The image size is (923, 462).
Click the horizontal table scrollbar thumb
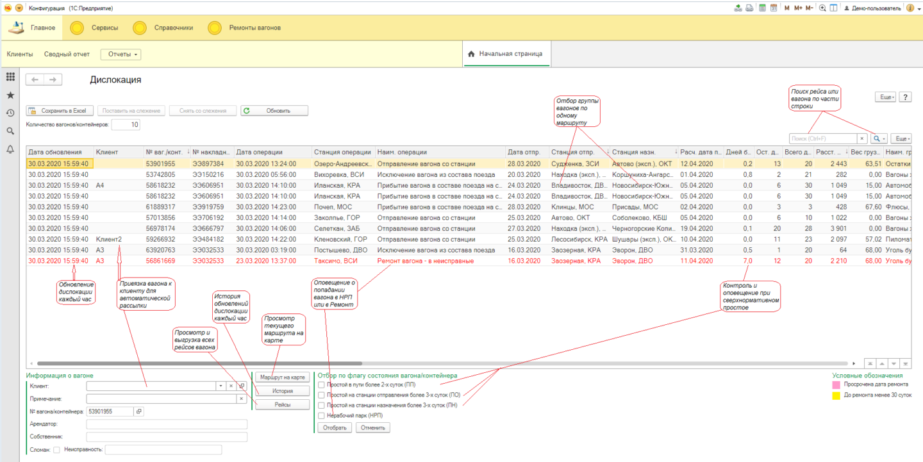tap(201, 363)
